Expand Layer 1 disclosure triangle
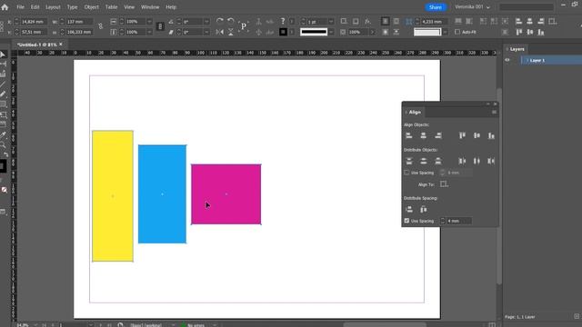This screenshot has width=582, height=327. pos(527,60)
